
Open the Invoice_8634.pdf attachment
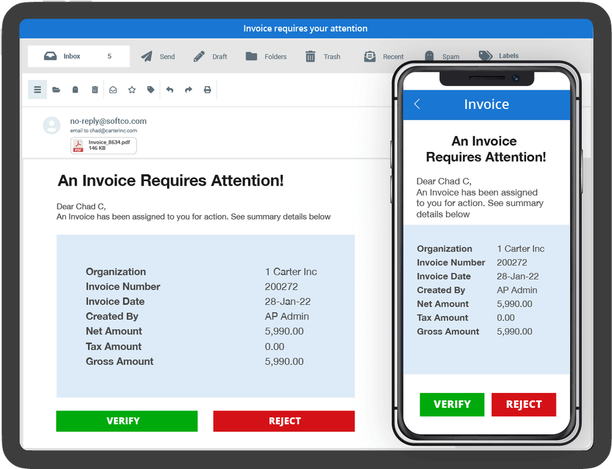pos(104,145)
